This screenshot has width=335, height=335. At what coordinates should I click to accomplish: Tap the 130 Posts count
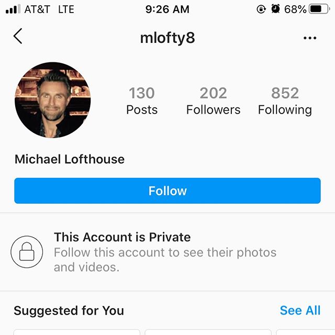[142, 101]
